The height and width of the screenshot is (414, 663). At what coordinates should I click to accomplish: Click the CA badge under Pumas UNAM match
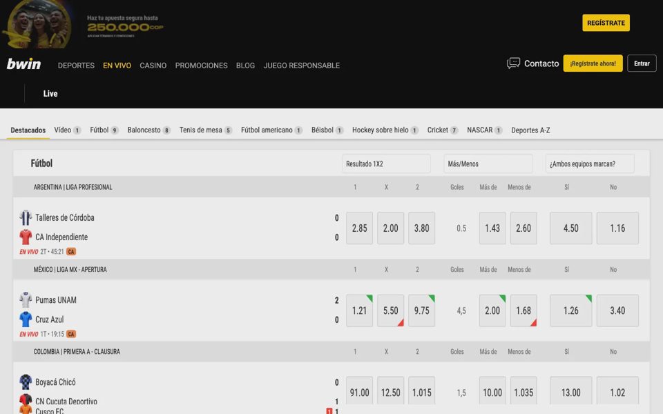tap(71, 334)
